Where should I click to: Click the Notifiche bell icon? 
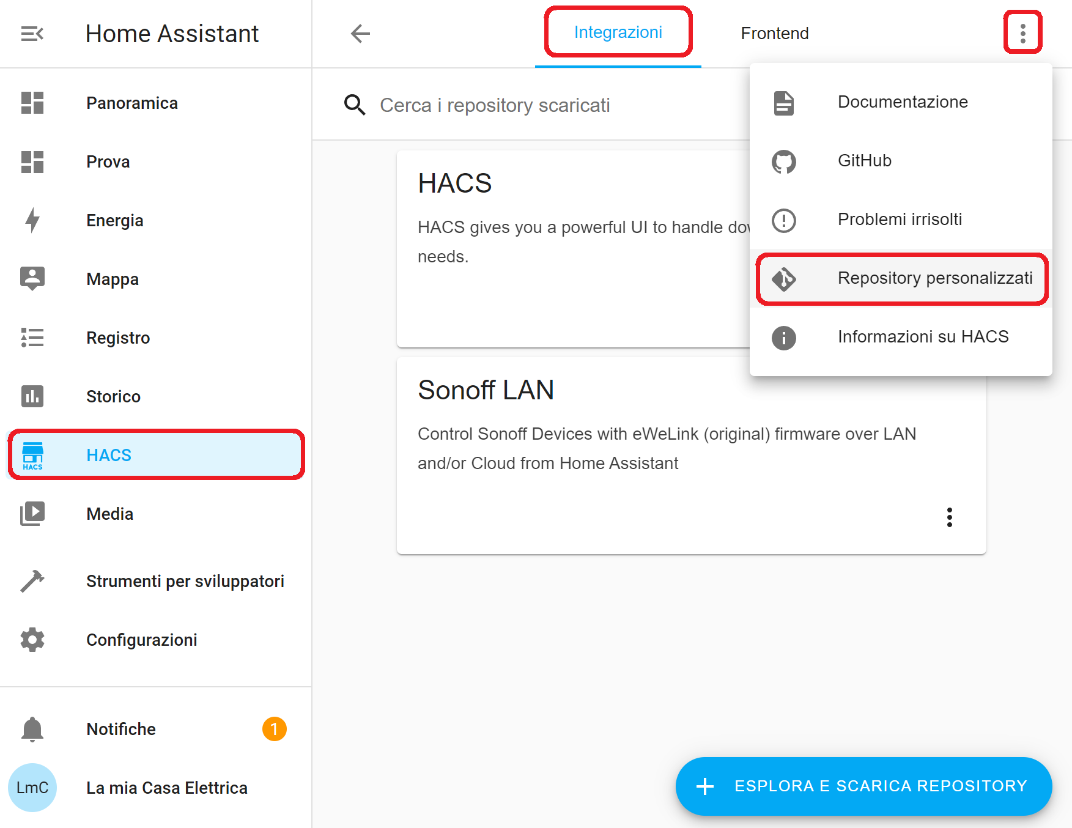[x=32, y=729]
